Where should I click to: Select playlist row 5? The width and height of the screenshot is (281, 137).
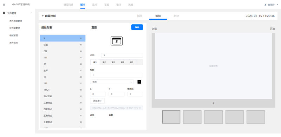(63, 38)
